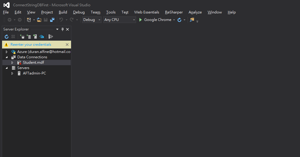
Task: Click the Visual Studio logo icon
Action: pyautogui.click(x=7, y=5)
